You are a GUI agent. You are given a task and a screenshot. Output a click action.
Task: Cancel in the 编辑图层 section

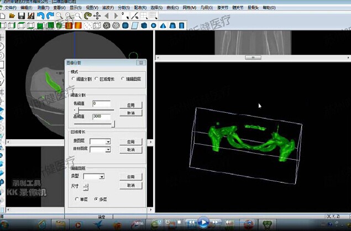(x=131, y=185)
